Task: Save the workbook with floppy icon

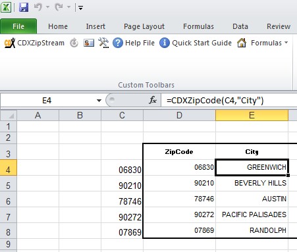Action: point(24,7)
